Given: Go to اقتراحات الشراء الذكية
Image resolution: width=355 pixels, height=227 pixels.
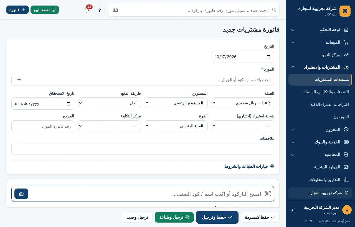Looking at the screenshot, I should pos(320,104).
